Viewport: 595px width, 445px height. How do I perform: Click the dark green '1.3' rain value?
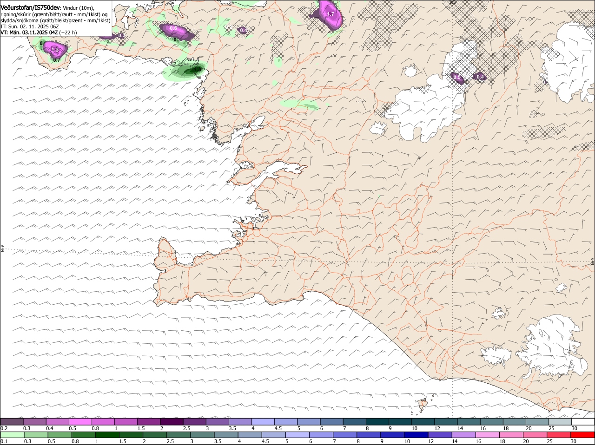click(x=198, y=70)
